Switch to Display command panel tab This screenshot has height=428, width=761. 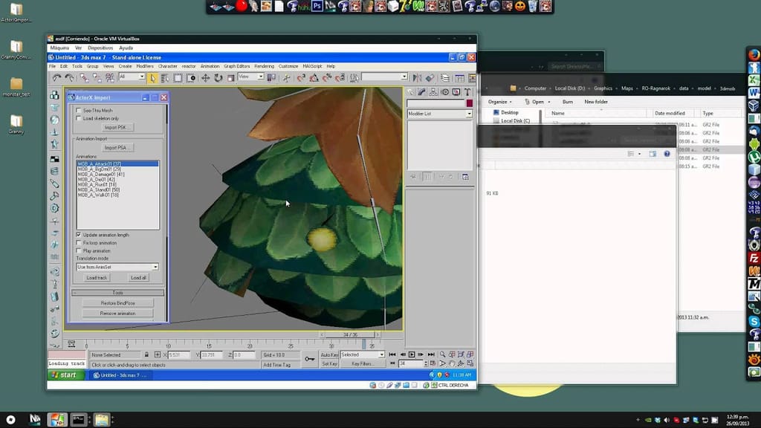click(456, 91)
